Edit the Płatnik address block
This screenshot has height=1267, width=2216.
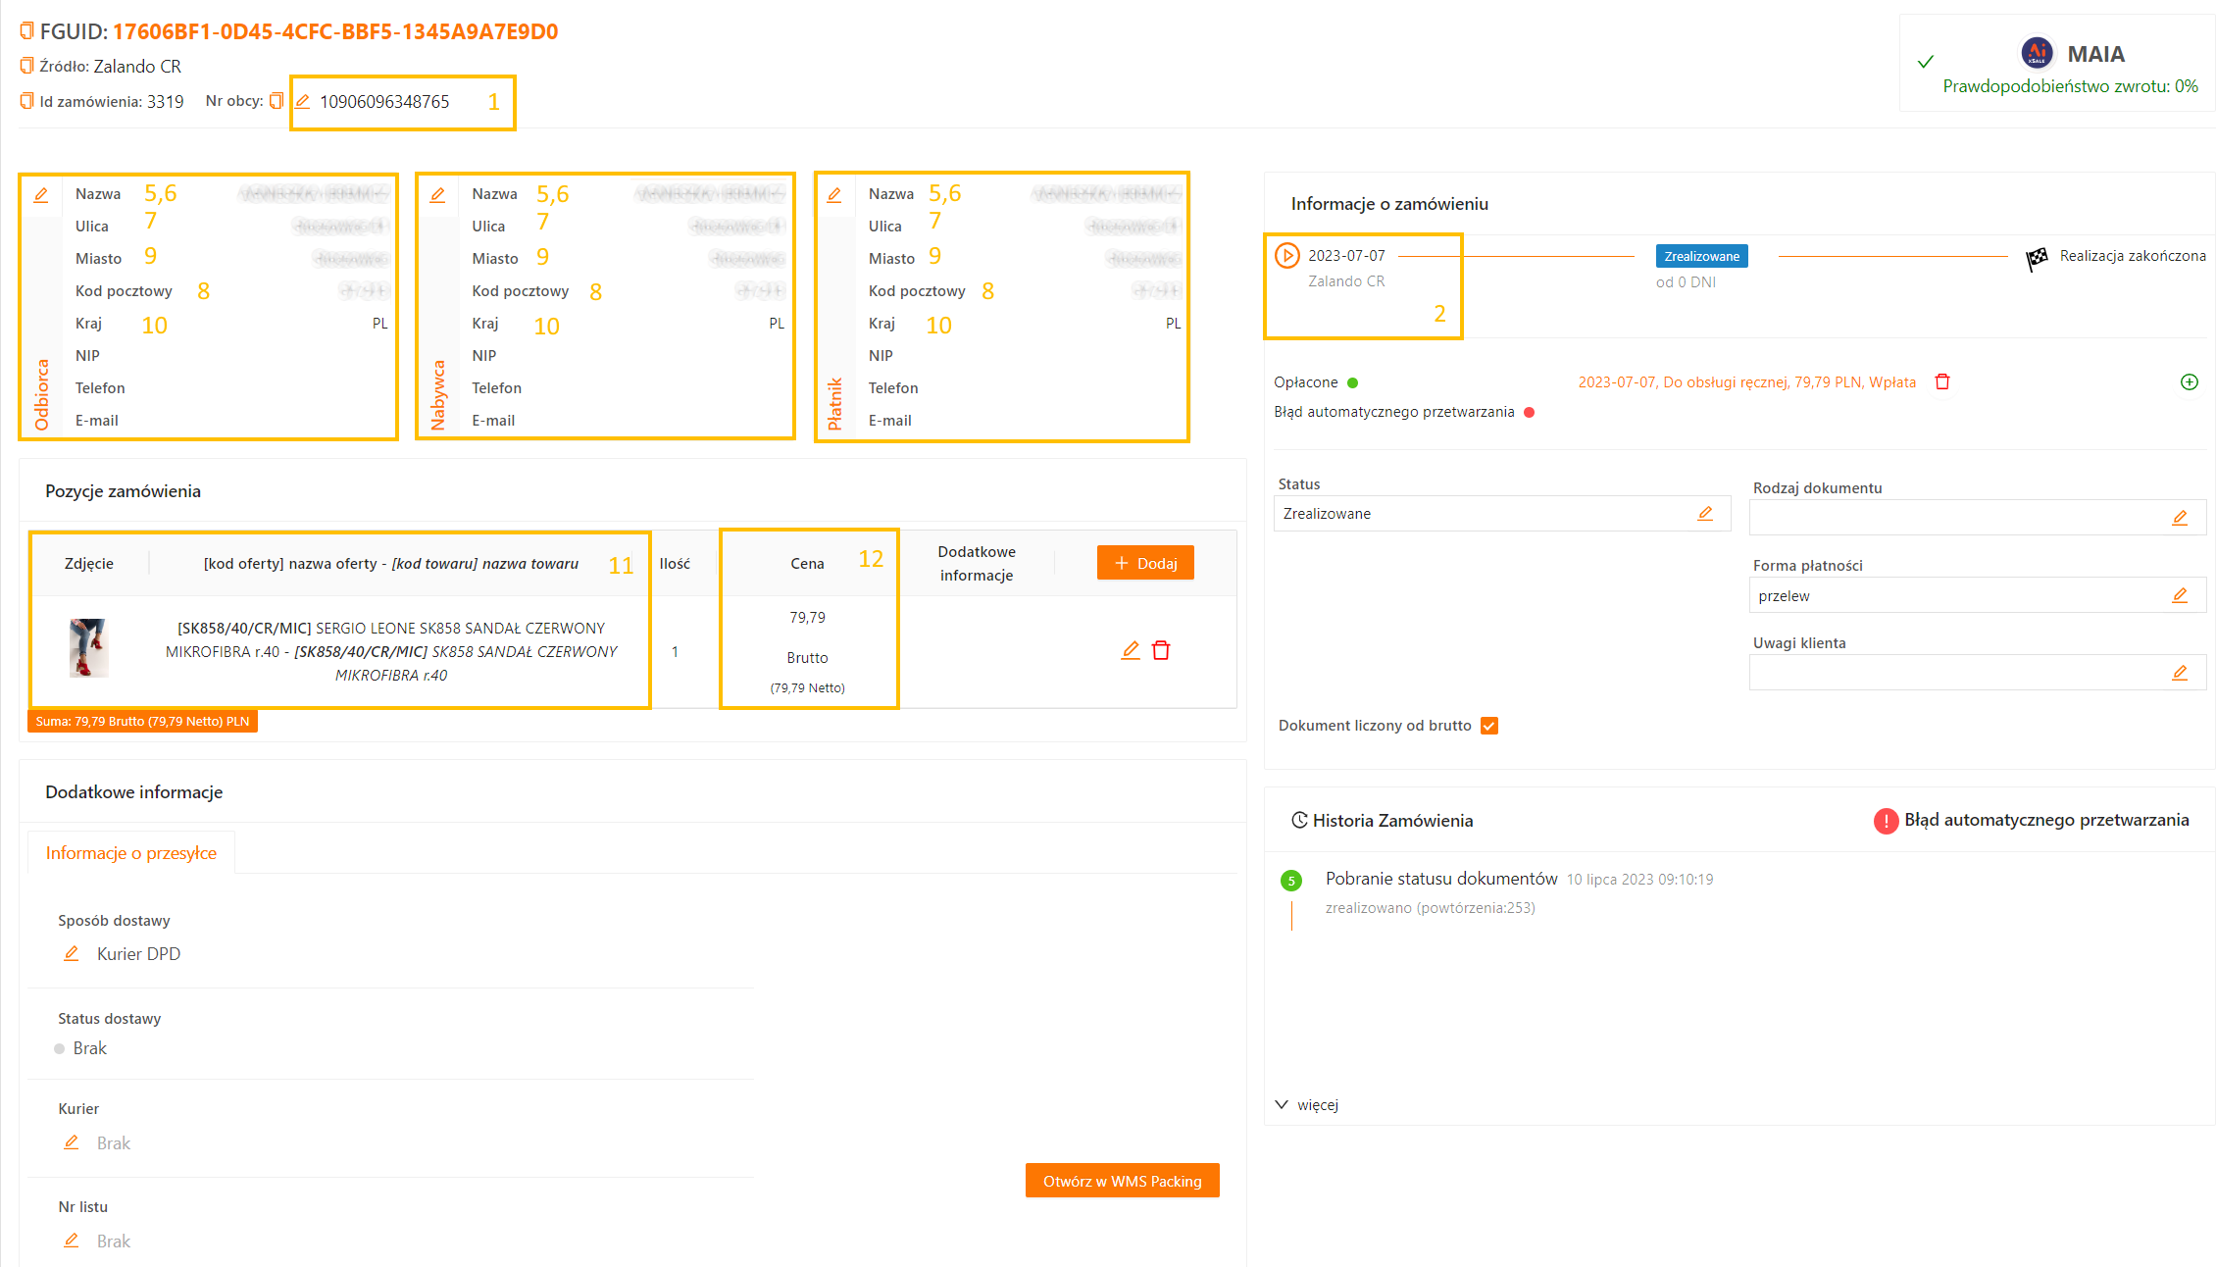click(834, 195)
